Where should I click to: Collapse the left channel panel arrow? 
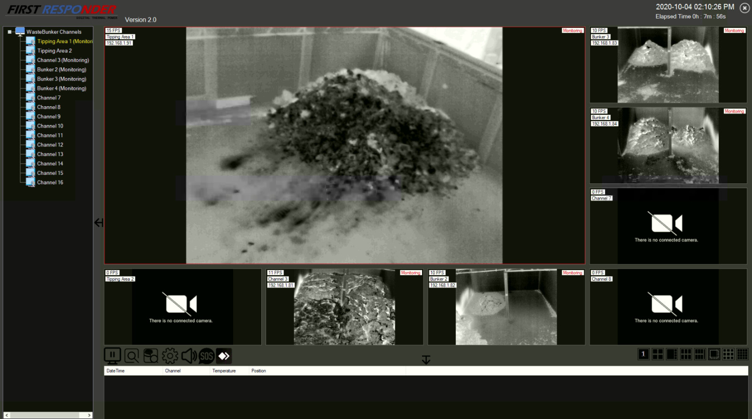[x=99, y=222]
